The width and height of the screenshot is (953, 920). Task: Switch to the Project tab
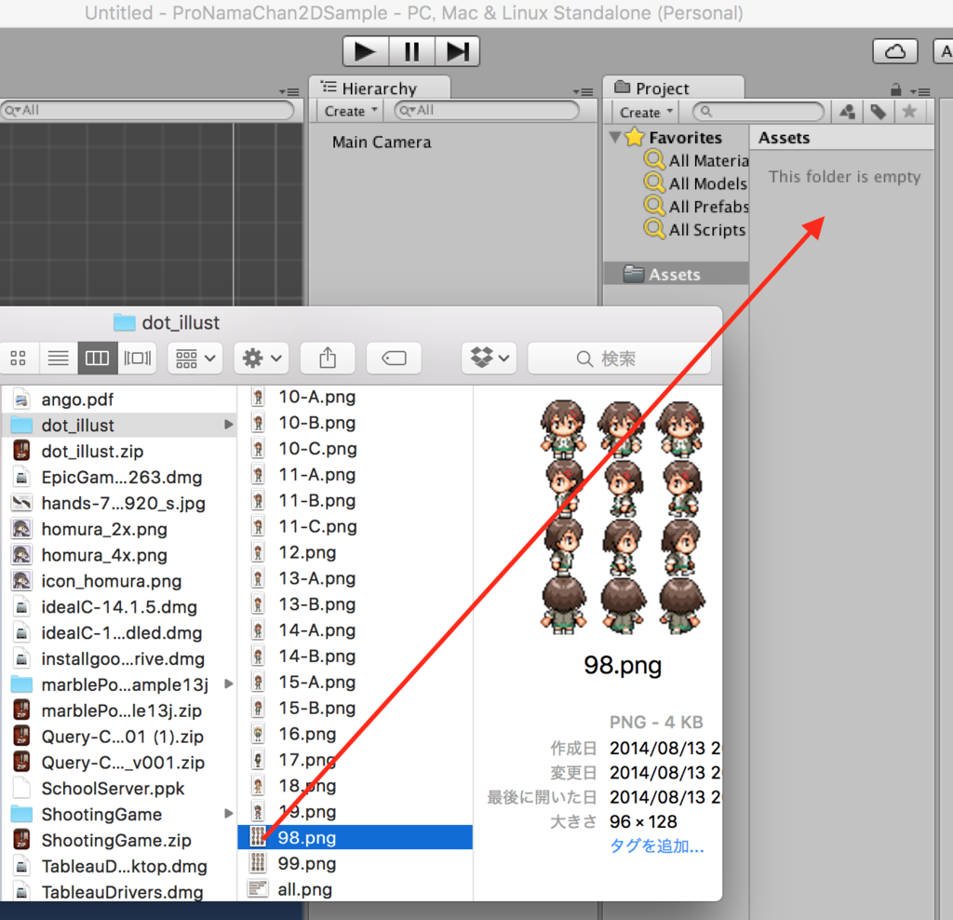tap(673, 88)
